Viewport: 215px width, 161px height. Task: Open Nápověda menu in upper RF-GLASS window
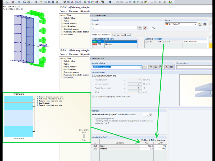coord(85,11)
